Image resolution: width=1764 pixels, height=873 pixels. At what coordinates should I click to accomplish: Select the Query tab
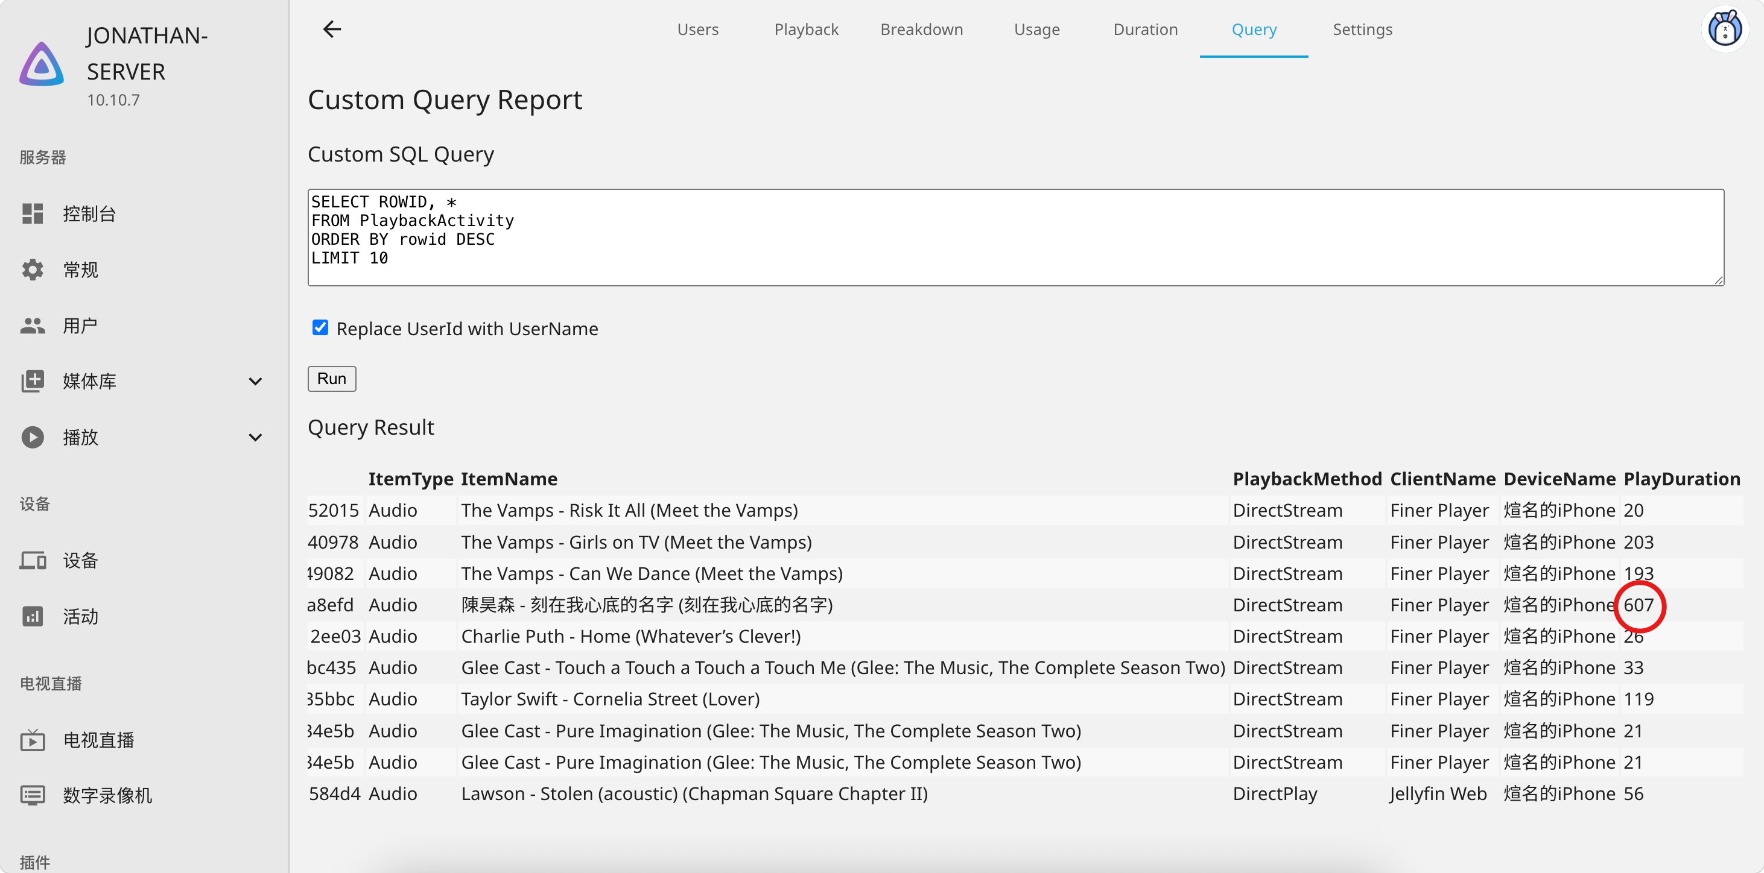pyautogui.click(x=1254, y=30)
